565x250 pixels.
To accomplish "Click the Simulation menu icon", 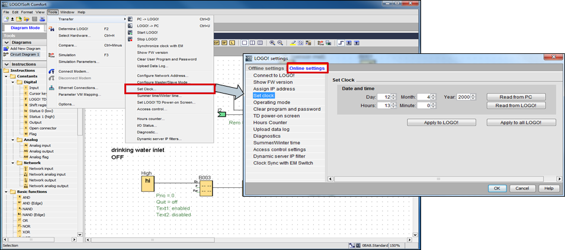I will [x=52, y=55].
